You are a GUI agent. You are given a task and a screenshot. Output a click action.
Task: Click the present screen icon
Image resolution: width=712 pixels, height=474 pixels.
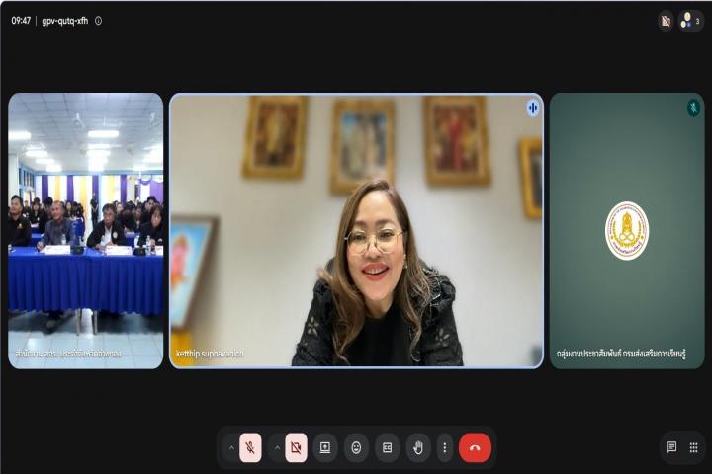pyautogui.click(x=325, y=447)
